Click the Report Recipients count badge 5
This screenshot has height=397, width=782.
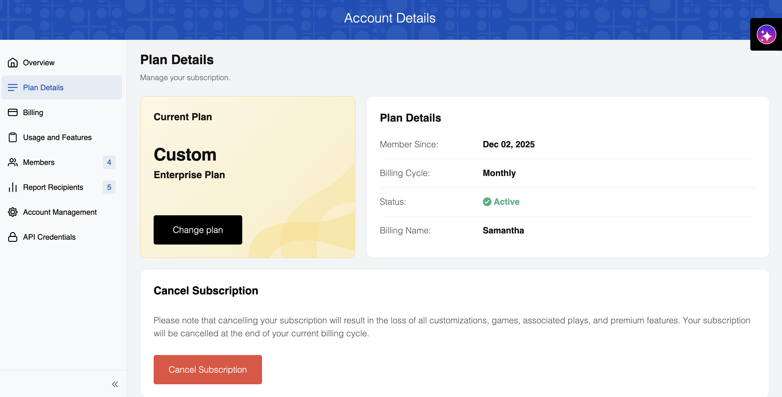[109, 187]
